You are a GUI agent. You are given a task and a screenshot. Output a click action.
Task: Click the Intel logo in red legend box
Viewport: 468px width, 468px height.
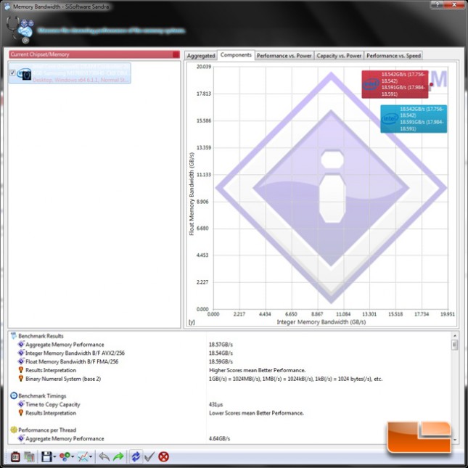point(371,84)
